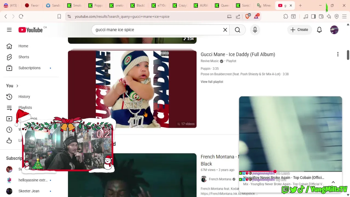Go to the YouTube logo homepage
This screenshot has height=197, width=350.
[30, 30]
